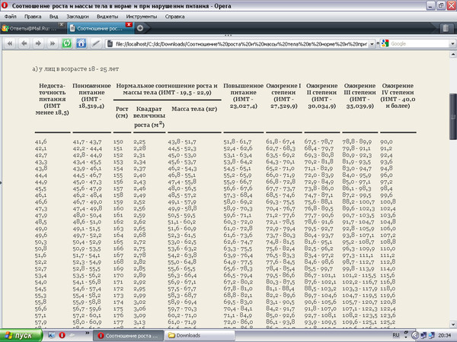Open the Виджеты menu
457x342 pixels.
pyautogui.click(x=107, y=17)
